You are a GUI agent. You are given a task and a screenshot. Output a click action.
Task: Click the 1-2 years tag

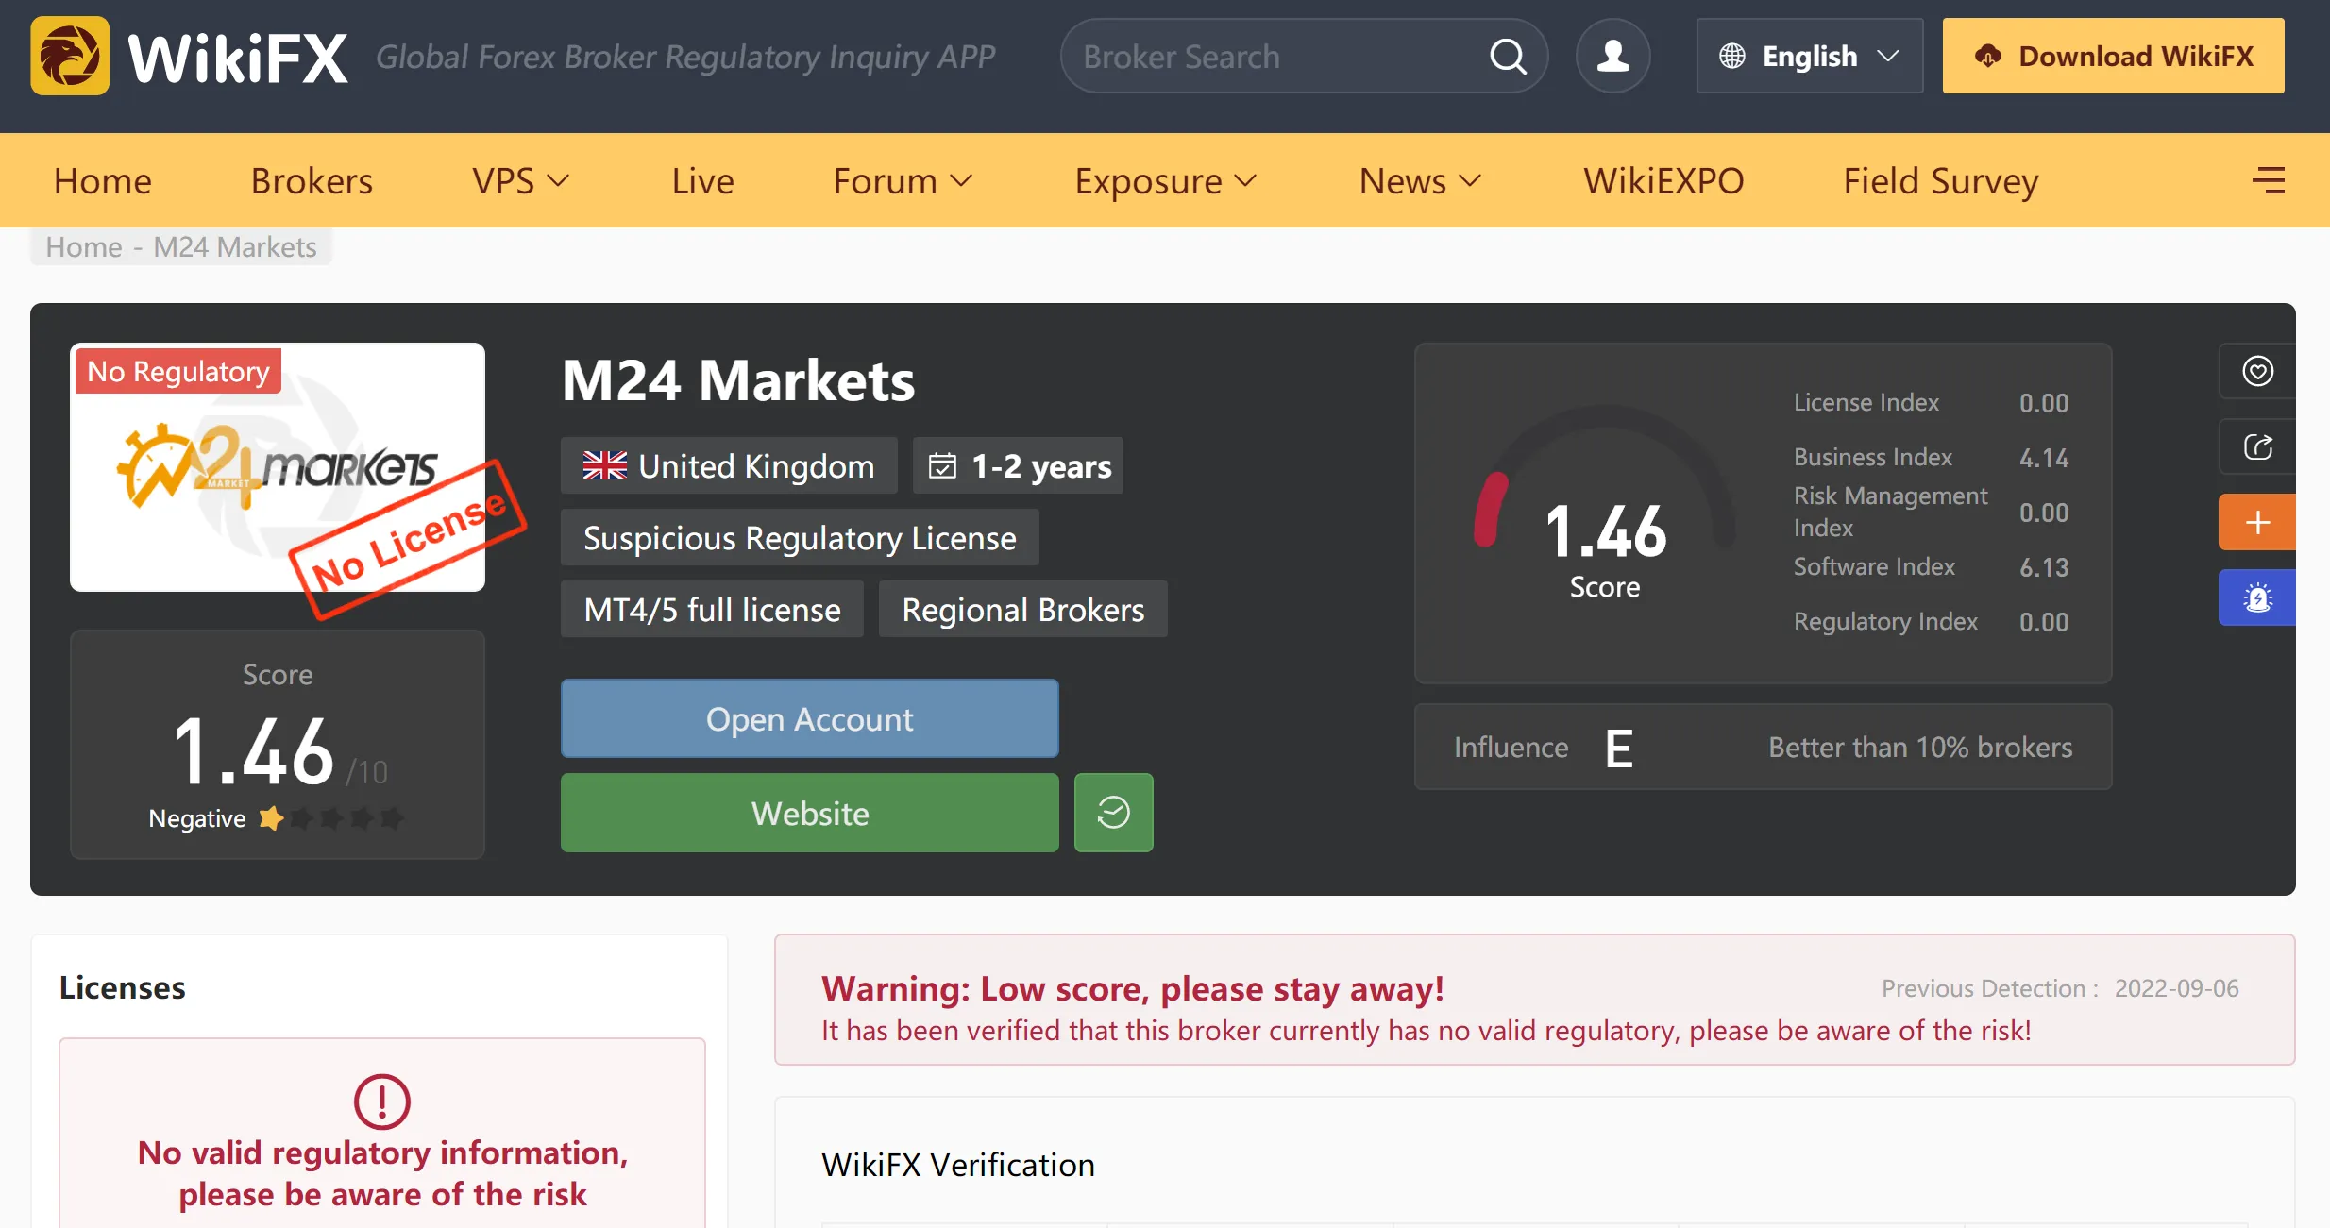[x=1018, y=465]
